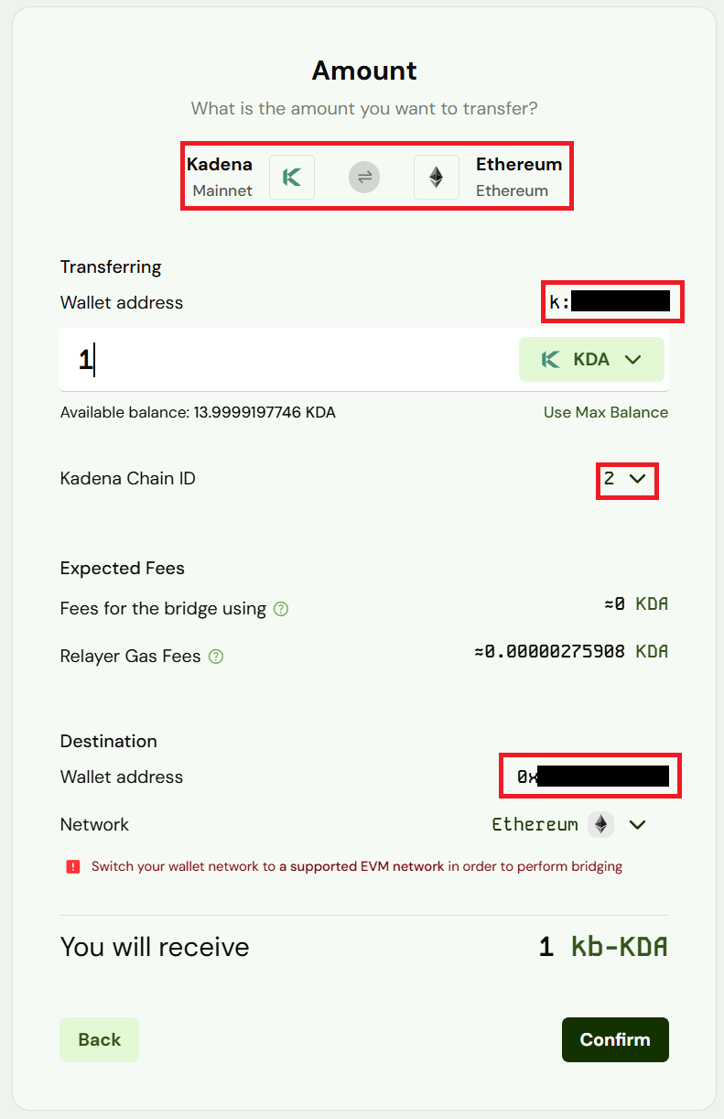Click the Kadena network logo icon

tap(292, 178)
